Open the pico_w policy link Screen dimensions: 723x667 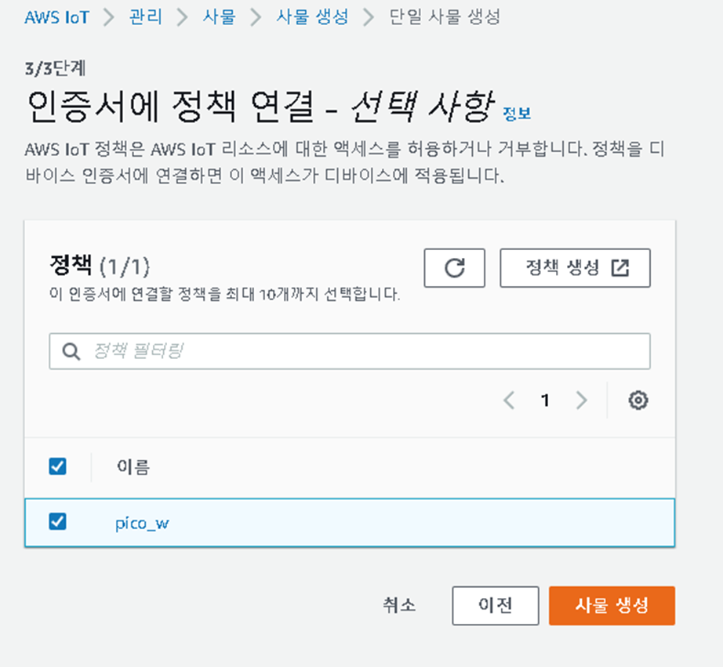(x=142, y=524)
